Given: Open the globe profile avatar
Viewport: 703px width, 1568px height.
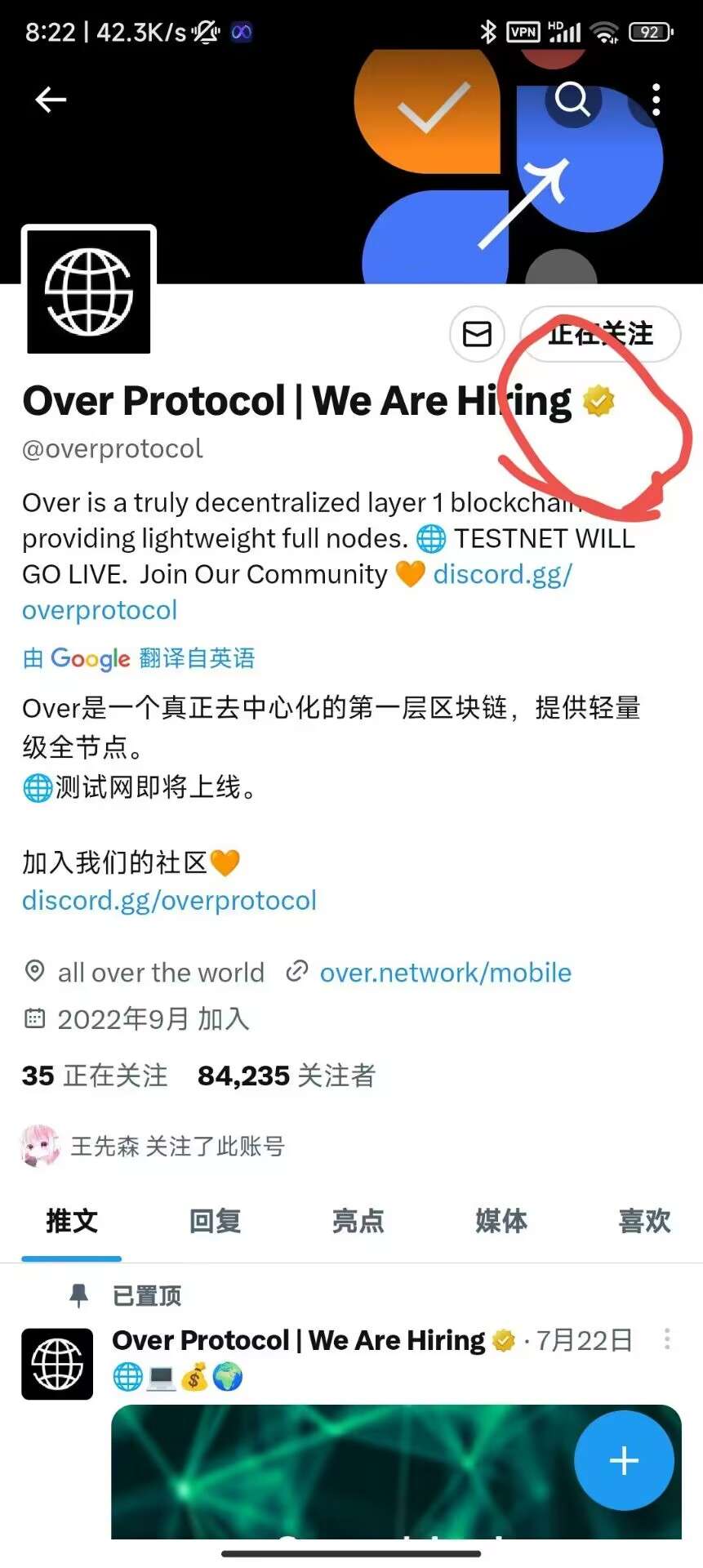Looking at the screenshot, I should click(89, 292).
